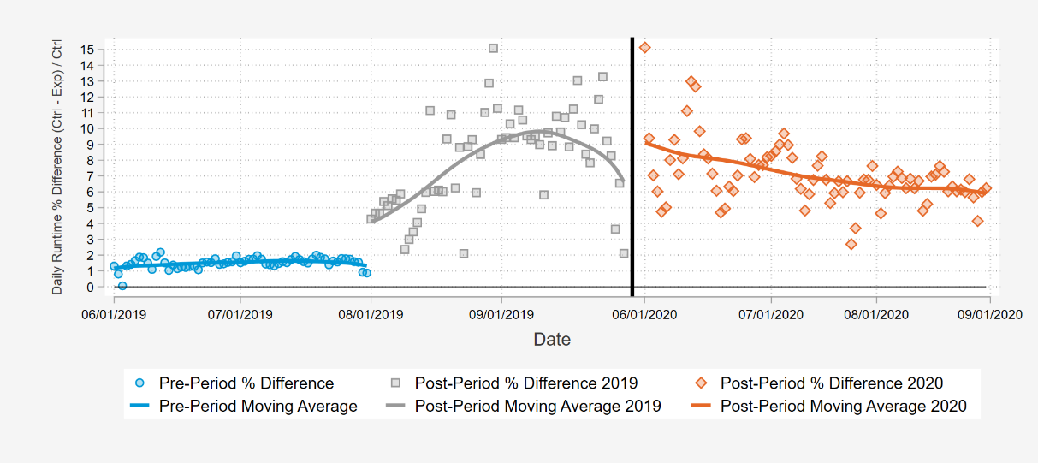
Task: Click the orange Moving Average 2020 line swatch
Action: [x=700, y=406]
